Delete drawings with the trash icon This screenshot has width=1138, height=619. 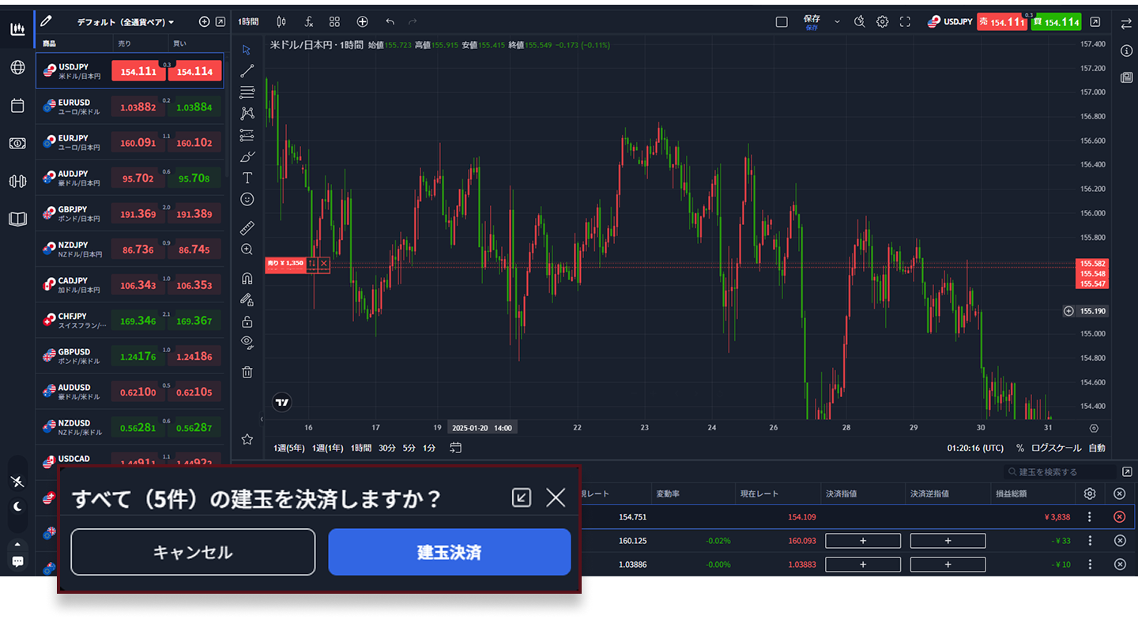247,372
